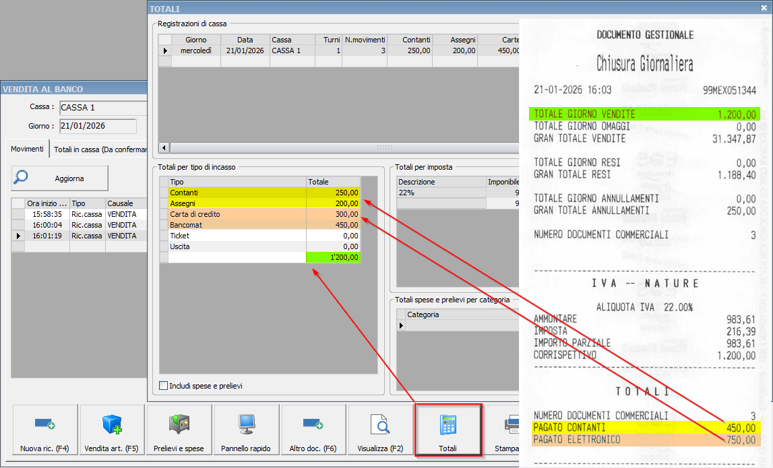Switch to the Movimenti tab
This screenshot has height=468, width=773.
click(x=28, y=149)
